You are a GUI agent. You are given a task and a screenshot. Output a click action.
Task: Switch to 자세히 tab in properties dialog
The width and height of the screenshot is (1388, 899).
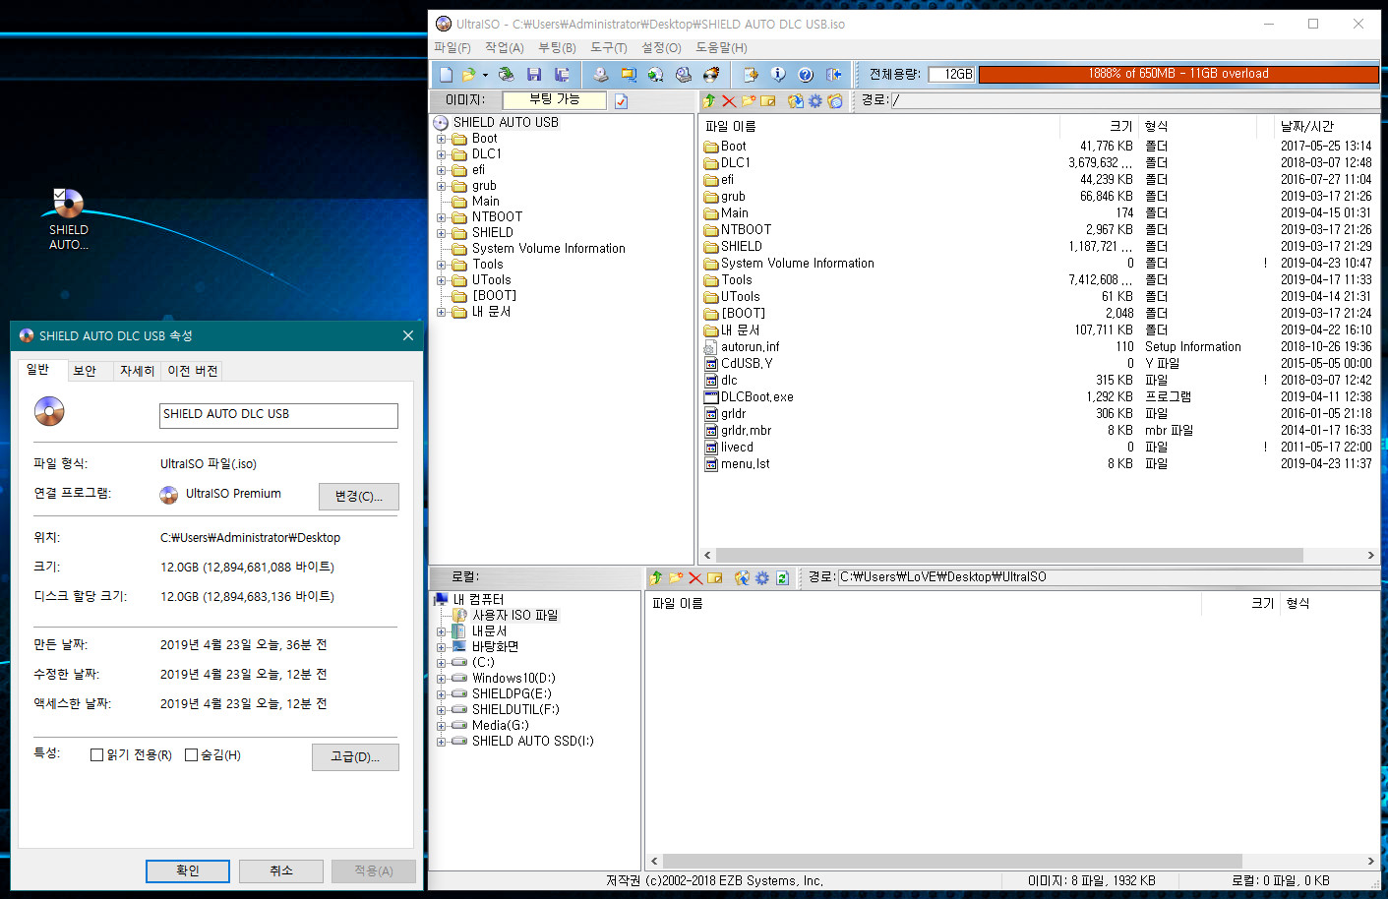pyautogui.click(x=137, y=371)
